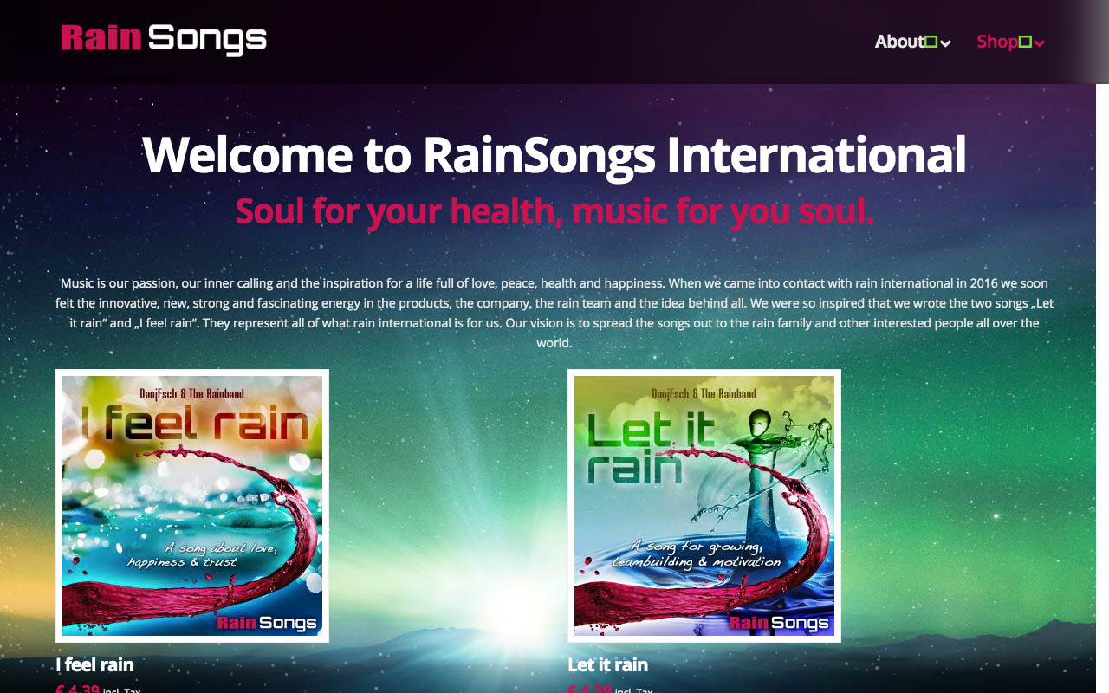This screenshot has height=693, width=1109.
Task: Expand the About menu chevron arrow
Action: click(945, 43)
